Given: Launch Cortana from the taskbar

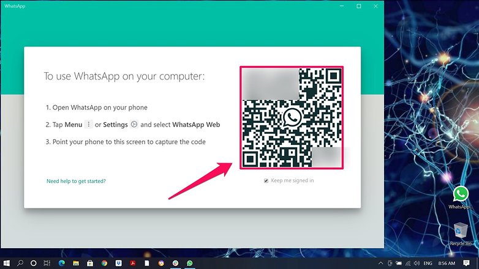Looking at the screenshot, I should 34,263.
